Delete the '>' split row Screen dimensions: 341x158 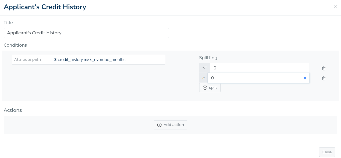324,78
